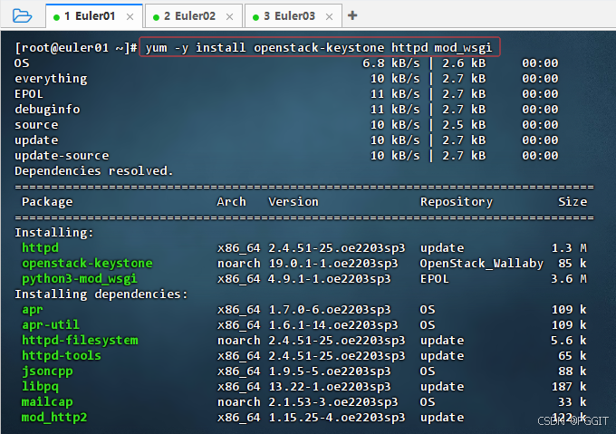Select the python3-mod_wsgi package name

[80, 278]
